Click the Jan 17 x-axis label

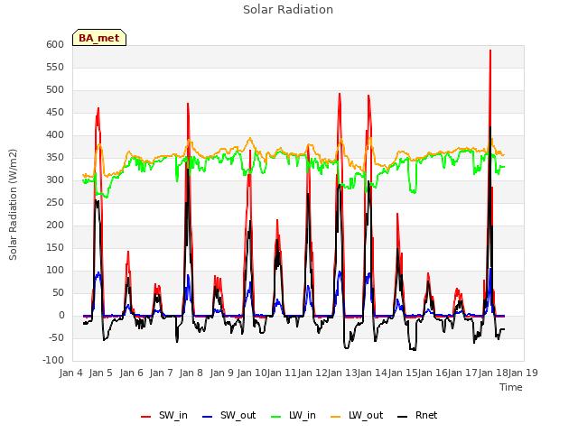(x=463, y=373)
